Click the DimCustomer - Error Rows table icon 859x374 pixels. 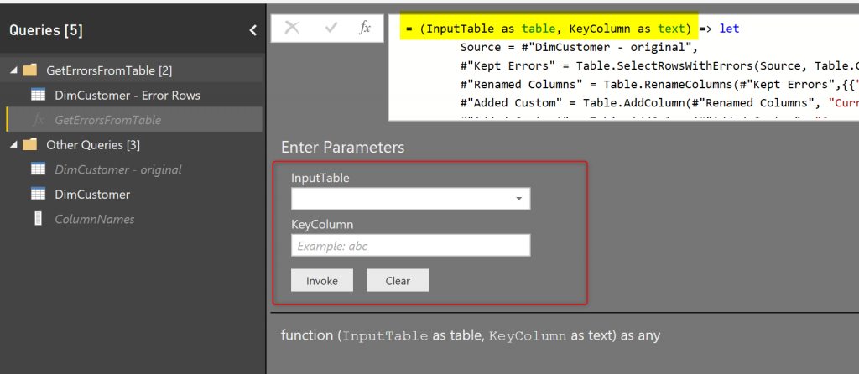(38, 96)
